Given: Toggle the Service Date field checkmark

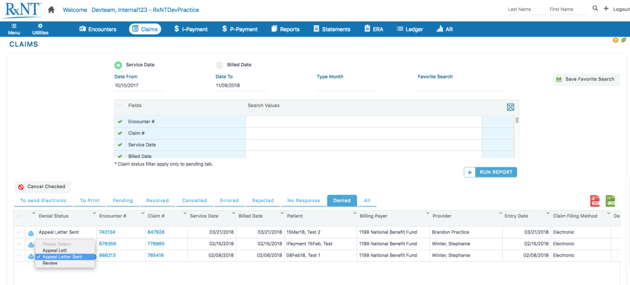Looking at the screenshot, I should coord(120,145).
